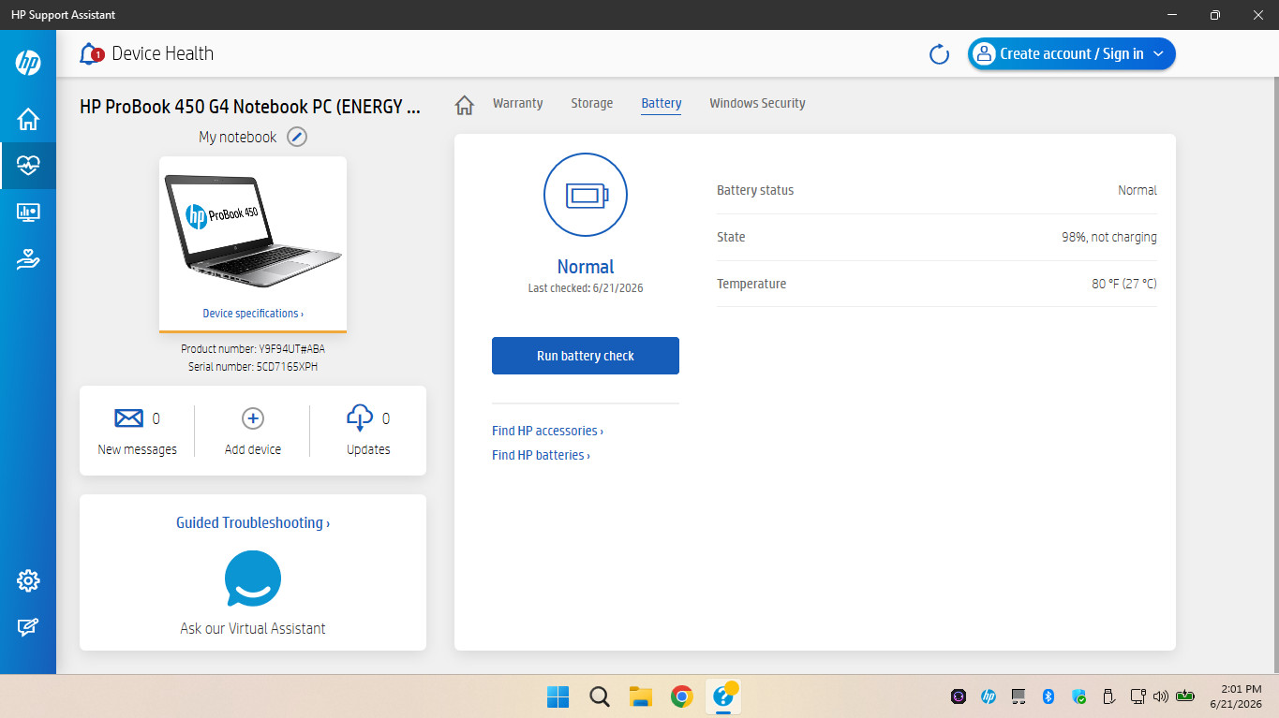Click the taskbar clock showing 2:01 PM

coord(1236,696)
